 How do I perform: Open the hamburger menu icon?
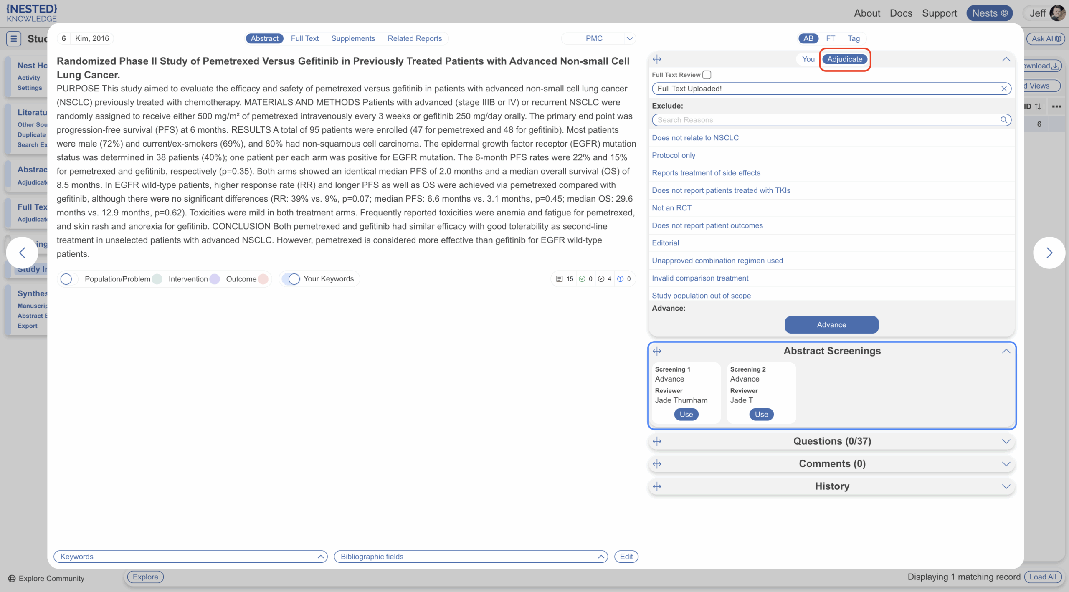pyautogui.click(x=13, y=39)
